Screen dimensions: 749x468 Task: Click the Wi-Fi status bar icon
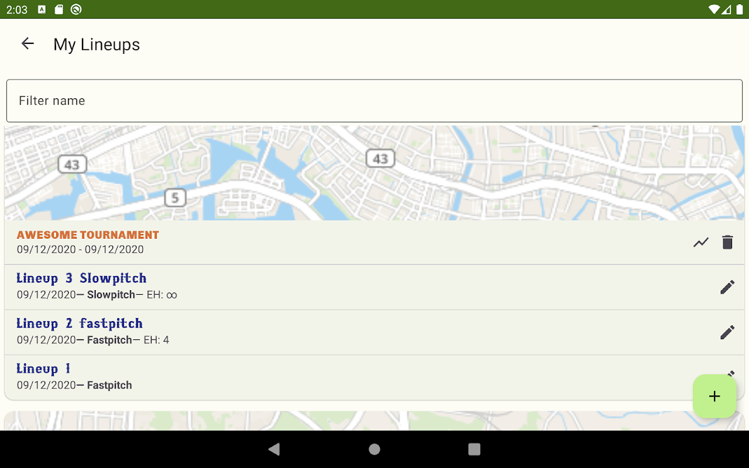713,9
